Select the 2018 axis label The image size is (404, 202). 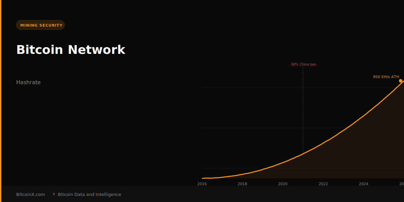point(242,184)
